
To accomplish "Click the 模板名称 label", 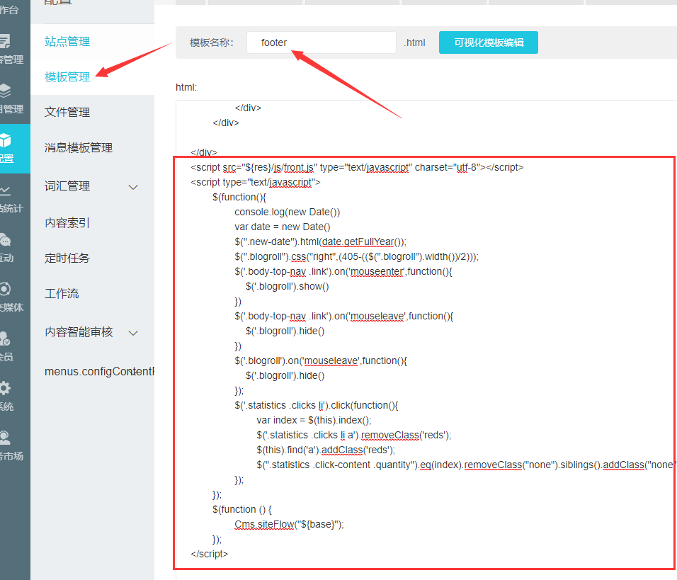I will tap(211, 42).
